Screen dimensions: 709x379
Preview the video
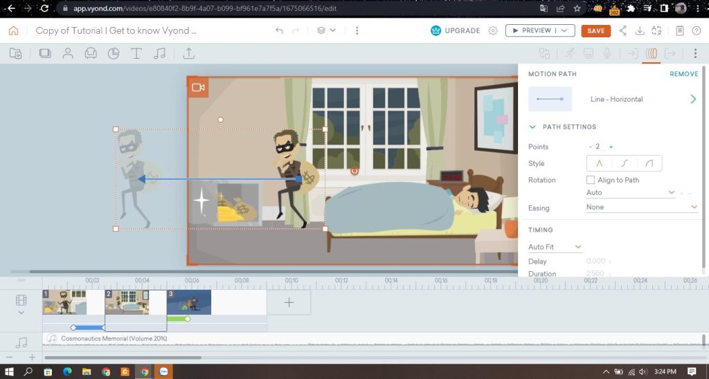pyautogui.click(x=531, y=30)
